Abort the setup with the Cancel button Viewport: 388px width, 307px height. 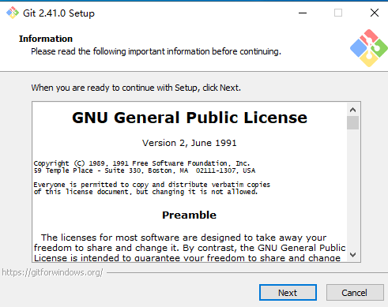pyautogui.click(x=355, y=293)
